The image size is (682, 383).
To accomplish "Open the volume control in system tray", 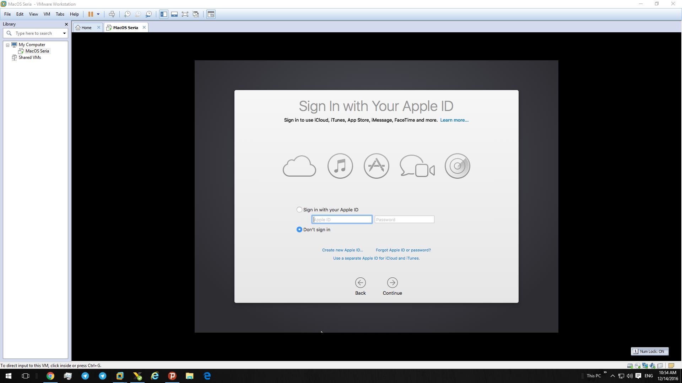I will (630, 376).
